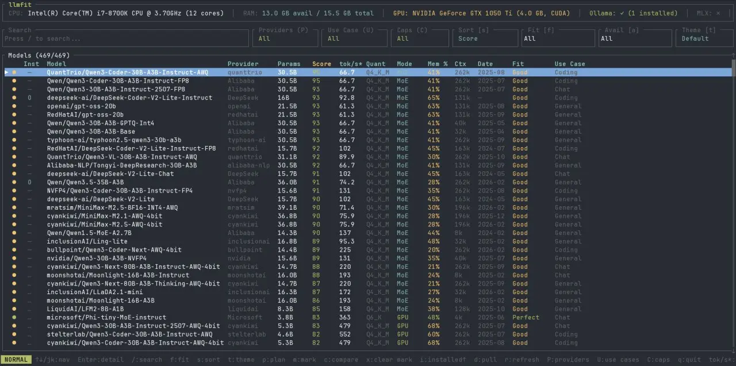
Task: Open the Fit filter dropdown
Action: coord(558,38)
